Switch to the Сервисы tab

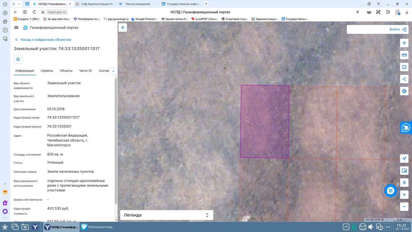(47, 71)
